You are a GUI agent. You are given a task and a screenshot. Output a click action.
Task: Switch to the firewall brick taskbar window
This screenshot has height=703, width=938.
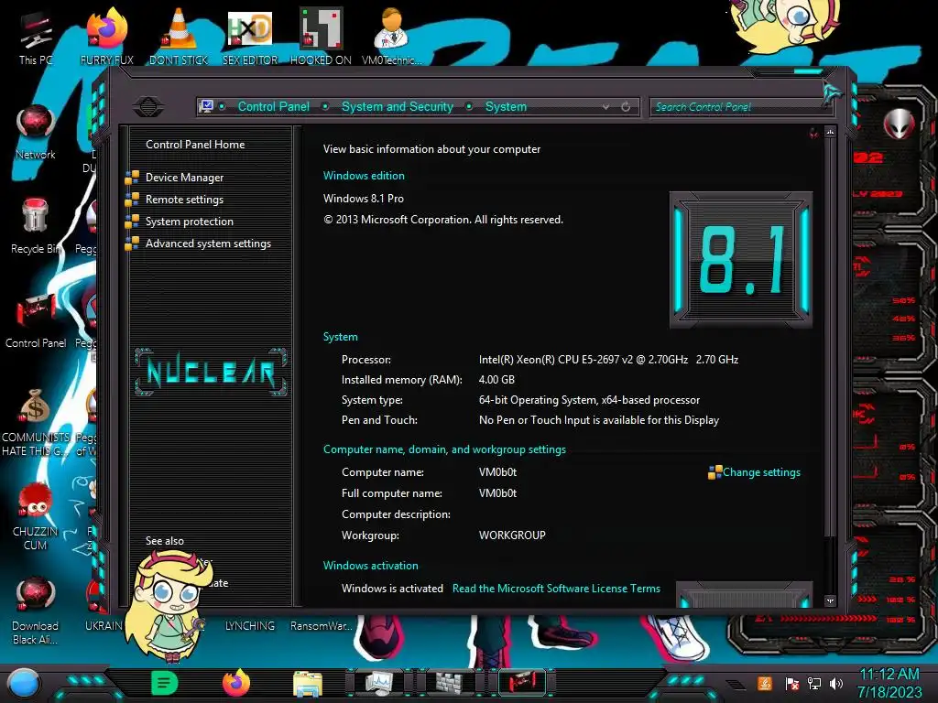451,683
